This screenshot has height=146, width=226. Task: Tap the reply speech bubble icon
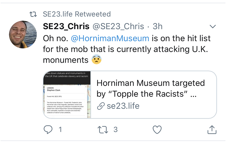coord(48,130)
